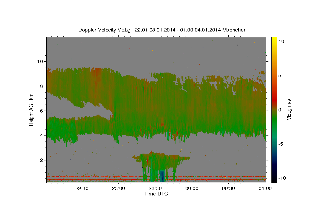329x219 pixels.
Task: Click the colorbar value 0
Action: pyautogui.click(x=280, y=110)
